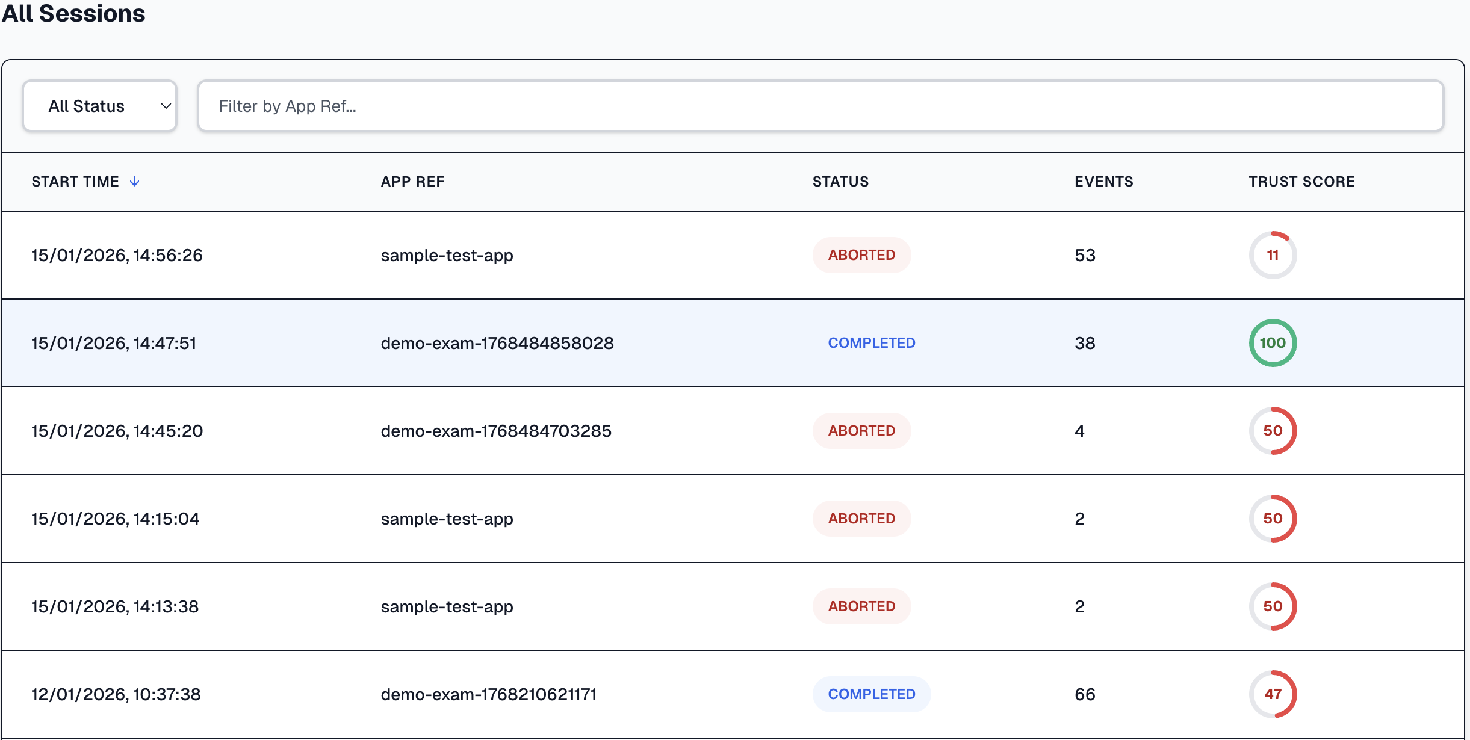Image resolution: width=1470 pixels, height=740 pixels.
Task: Select the APP REF column header
Action: [x=412, y=181]
